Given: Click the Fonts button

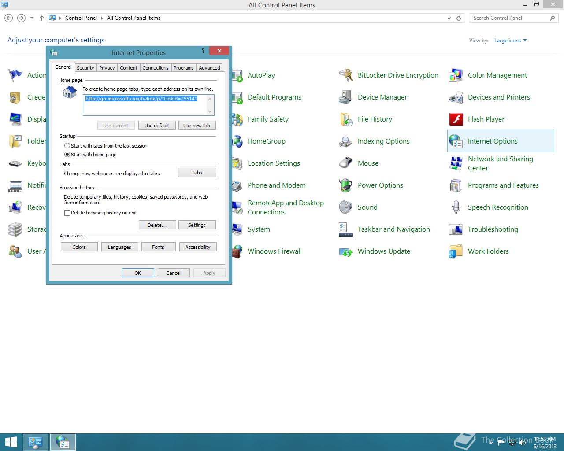Looking at the screenshot, I should pos(158,247).
